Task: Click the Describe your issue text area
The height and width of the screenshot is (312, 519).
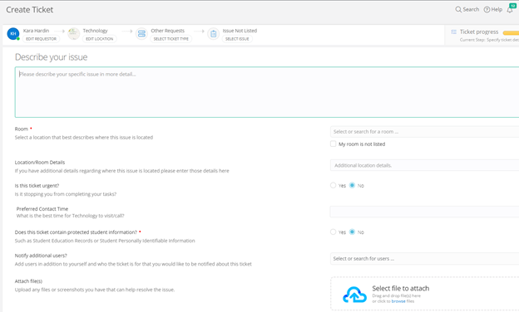Action: (x=267, y=92)
